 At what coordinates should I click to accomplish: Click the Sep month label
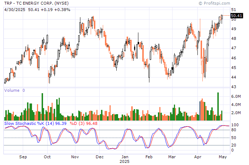(23, 157)
